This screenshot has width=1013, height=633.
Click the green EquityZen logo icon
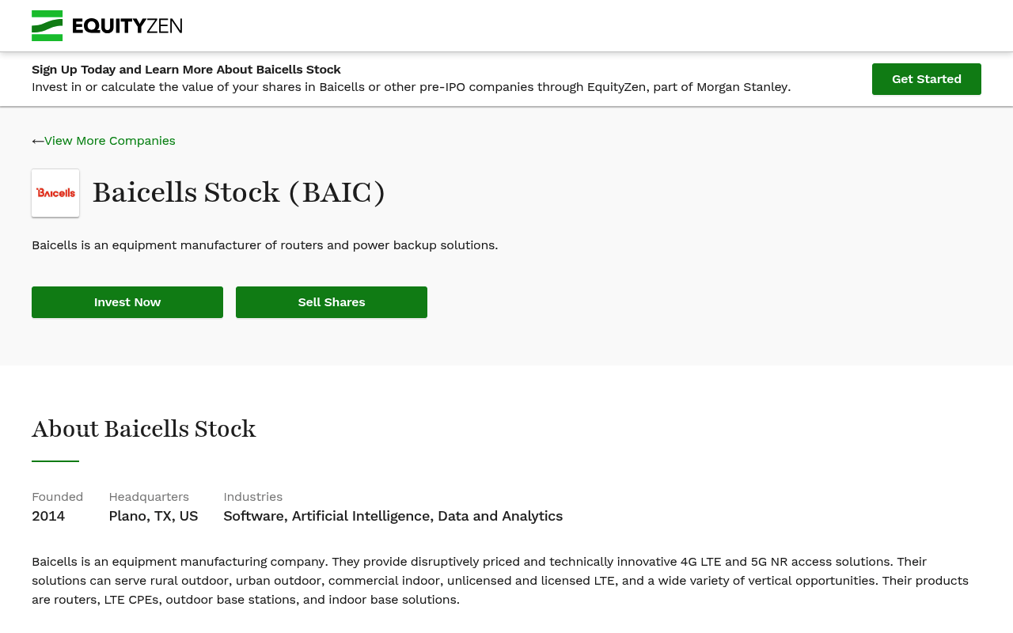coord(47,25)
